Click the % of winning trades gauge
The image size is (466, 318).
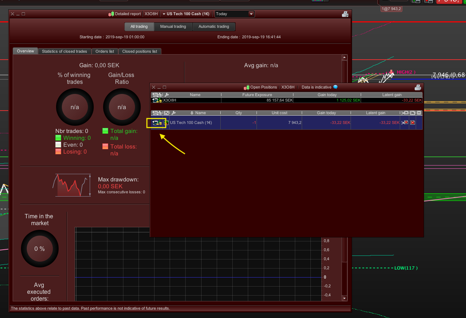click(x=75, y=107)
